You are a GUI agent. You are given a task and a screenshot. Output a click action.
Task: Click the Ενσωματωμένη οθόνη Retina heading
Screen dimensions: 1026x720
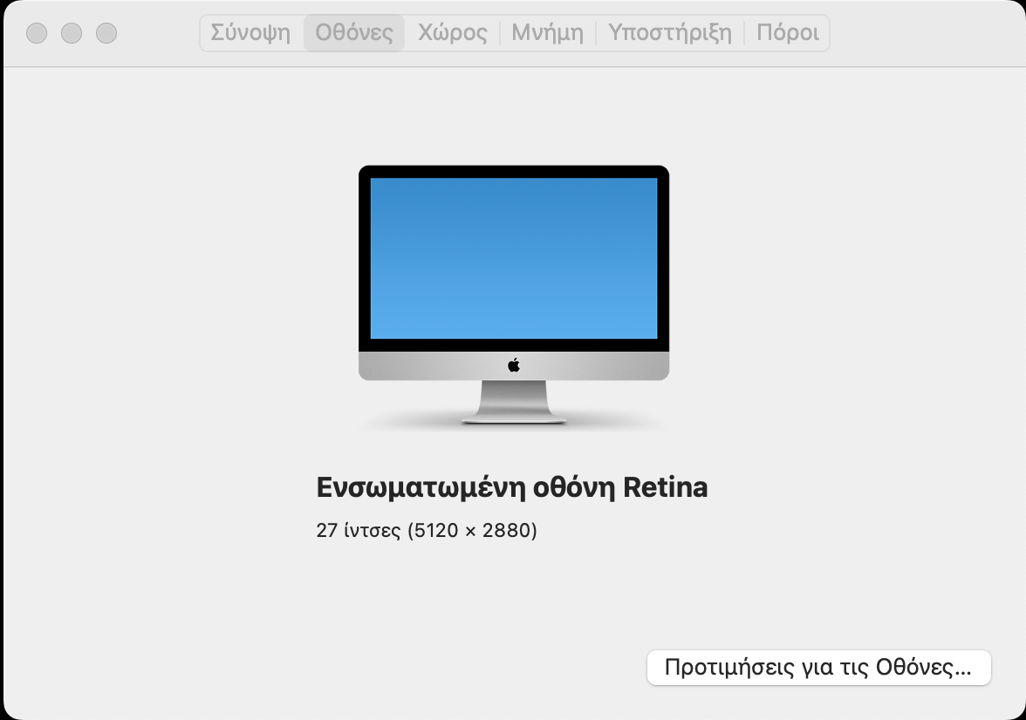[511, 488]
